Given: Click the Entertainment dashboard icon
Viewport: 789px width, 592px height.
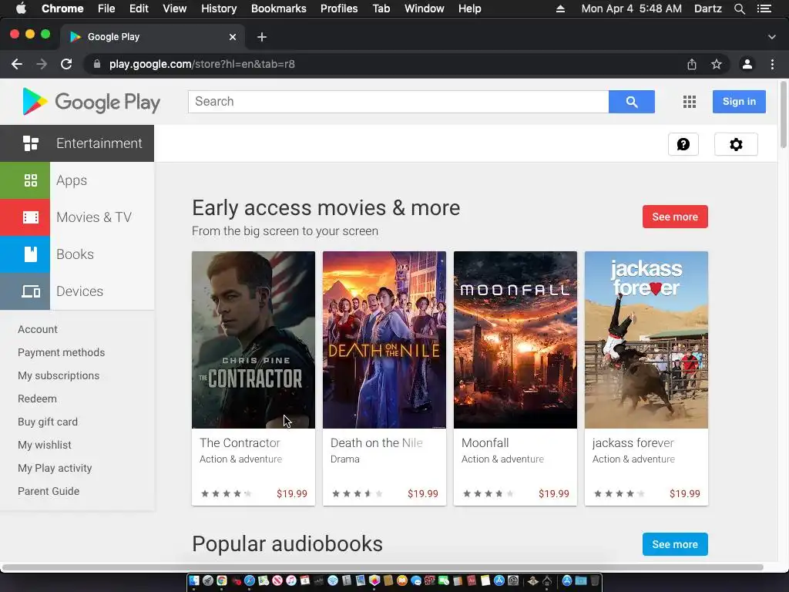Looking at the screenshot, I should (x=31, y=143).
